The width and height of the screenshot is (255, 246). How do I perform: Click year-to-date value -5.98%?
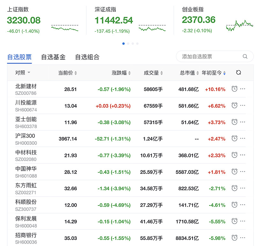tap(217, 238)
